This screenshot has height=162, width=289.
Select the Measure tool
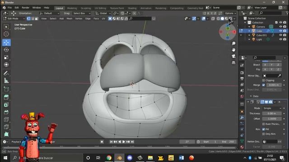click(6, 81)
